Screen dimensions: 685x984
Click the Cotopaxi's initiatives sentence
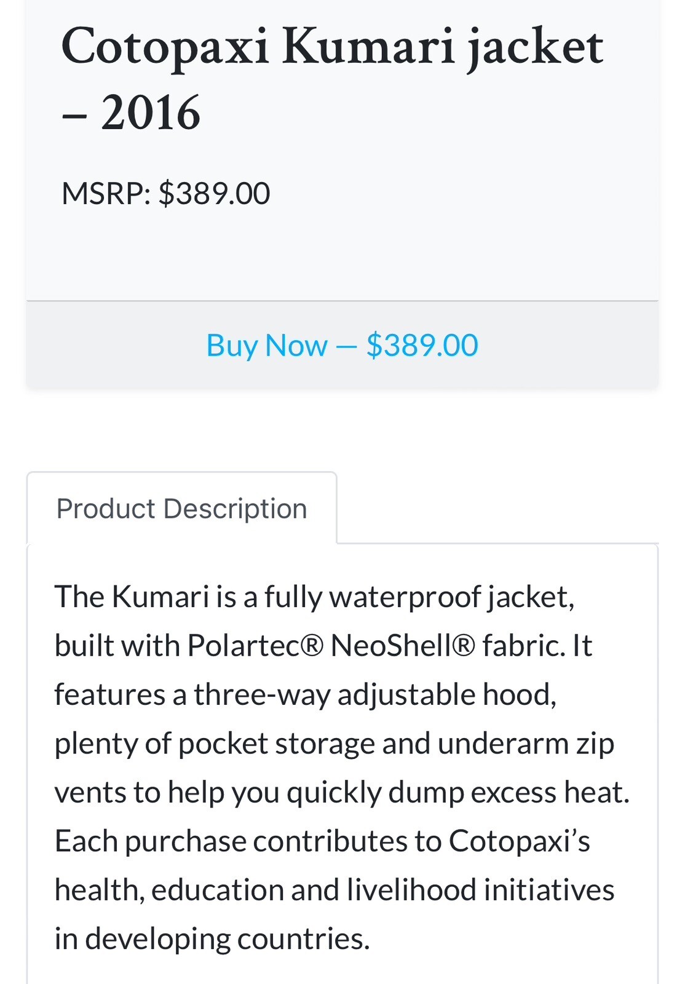pyautogui.click(x=323, y=839)
